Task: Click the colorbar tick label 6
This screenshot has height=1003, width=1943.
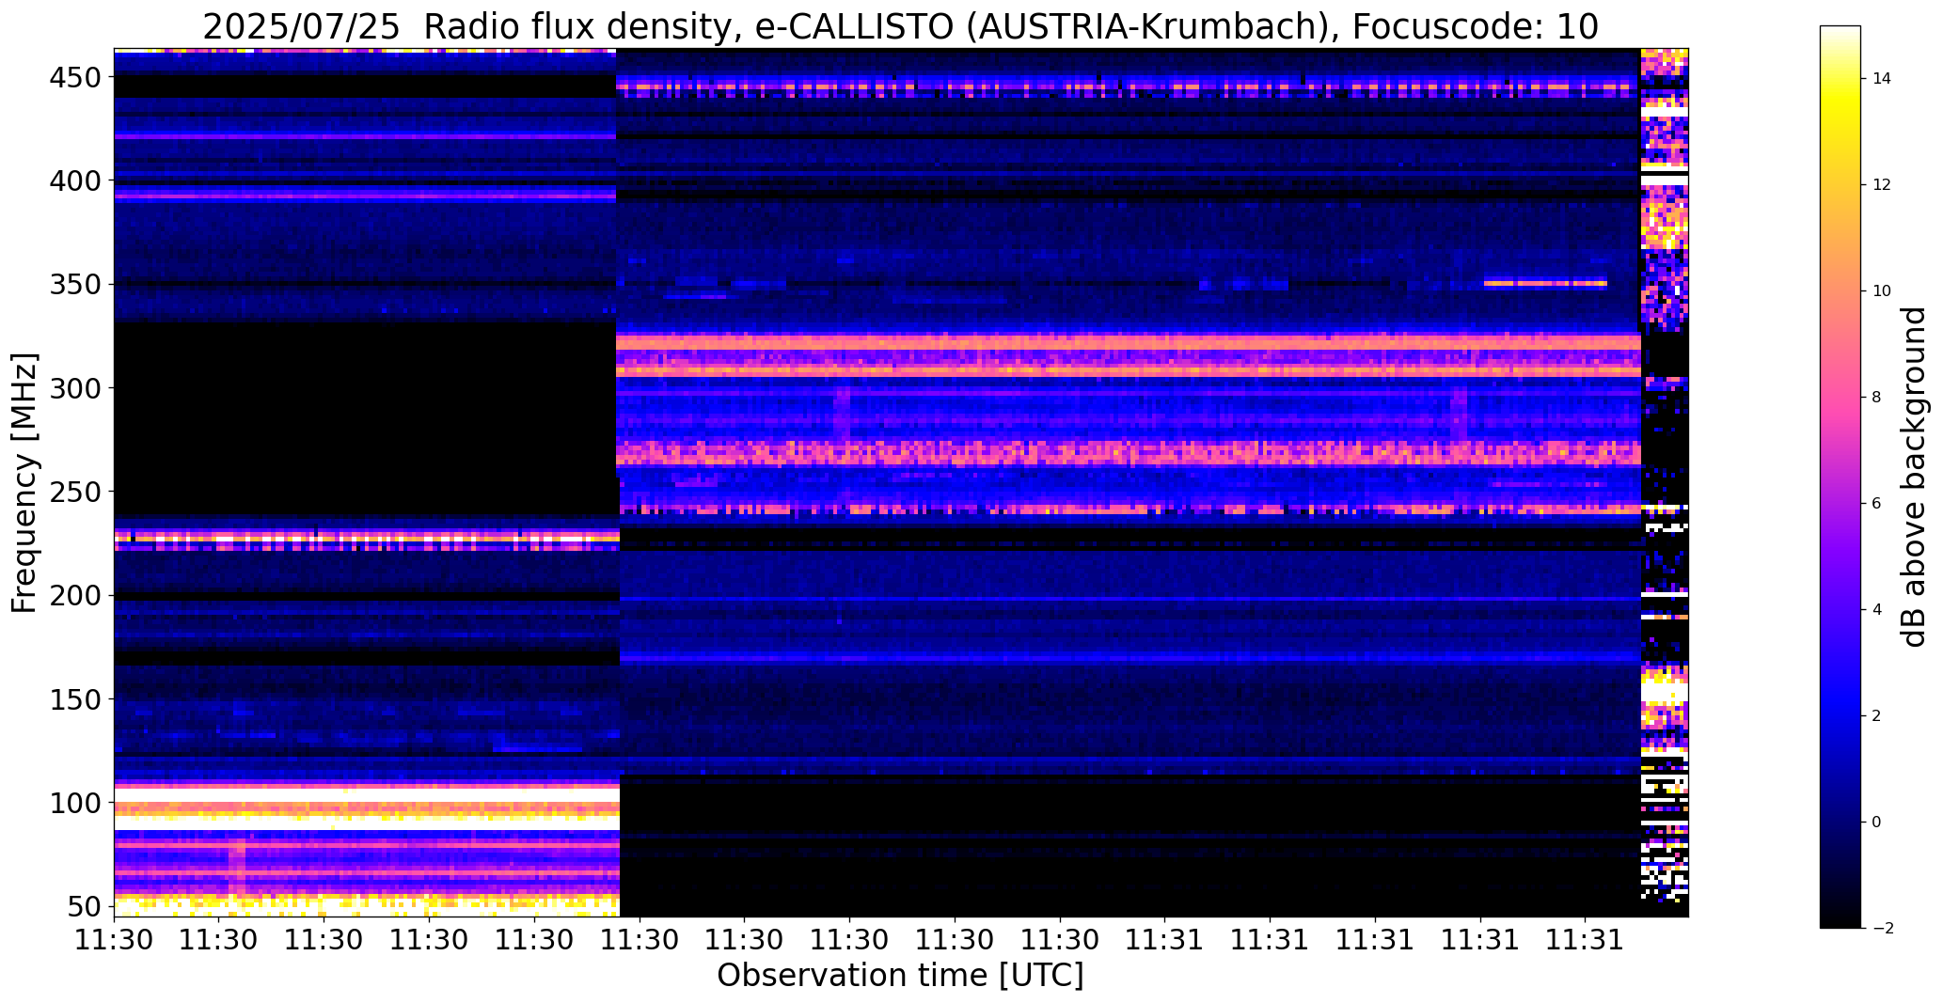Action: pyautogui.click(x=1877, y=504)
